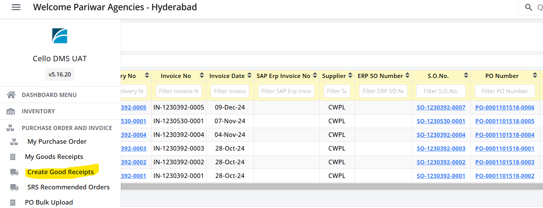Viewport: 543px width, 208px height.
Task: Click the SRS Recommended Orders truck icon
Action: click(14, 187)
